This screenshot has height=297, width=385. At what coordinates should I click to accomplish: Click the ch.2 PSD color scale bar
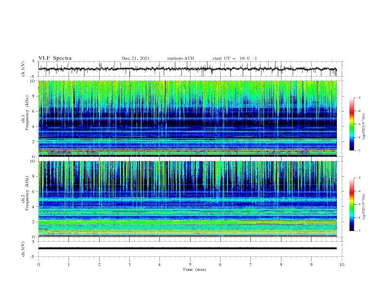click(x=351, y=204)
